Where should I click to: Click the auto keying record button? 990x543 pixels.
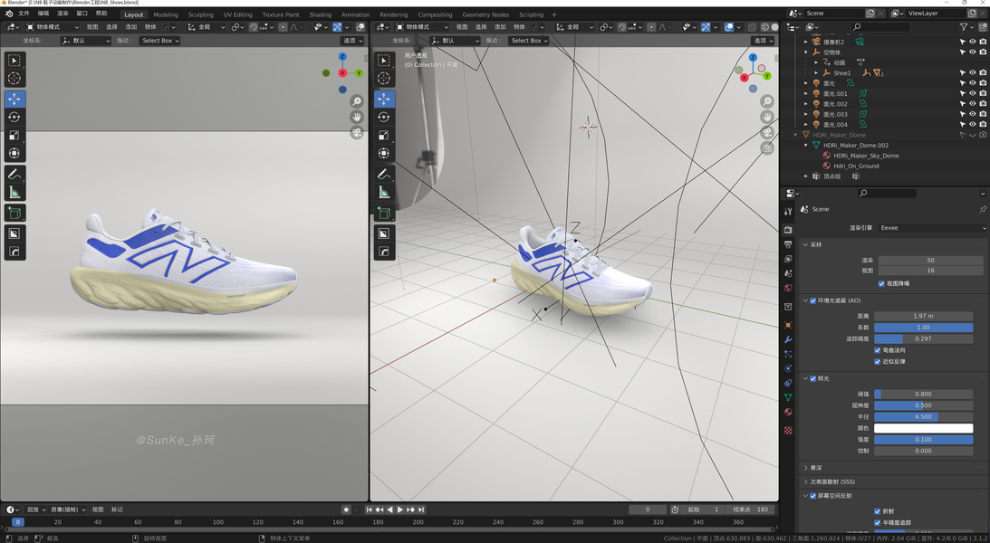point(346,510)
